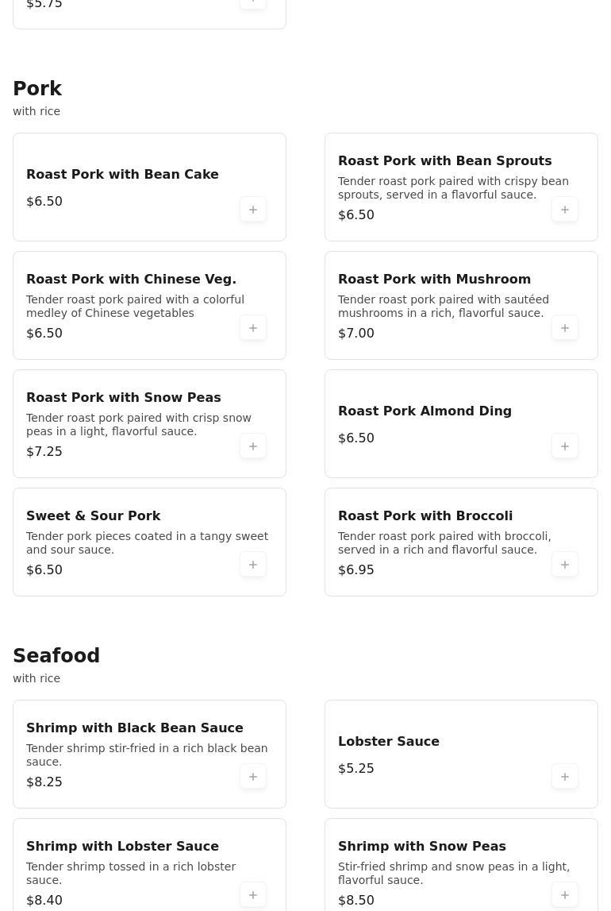Open Roast Pork with Mushroom item title
The width and height of the screenshot is (611, 911).
tap(434, 279)
